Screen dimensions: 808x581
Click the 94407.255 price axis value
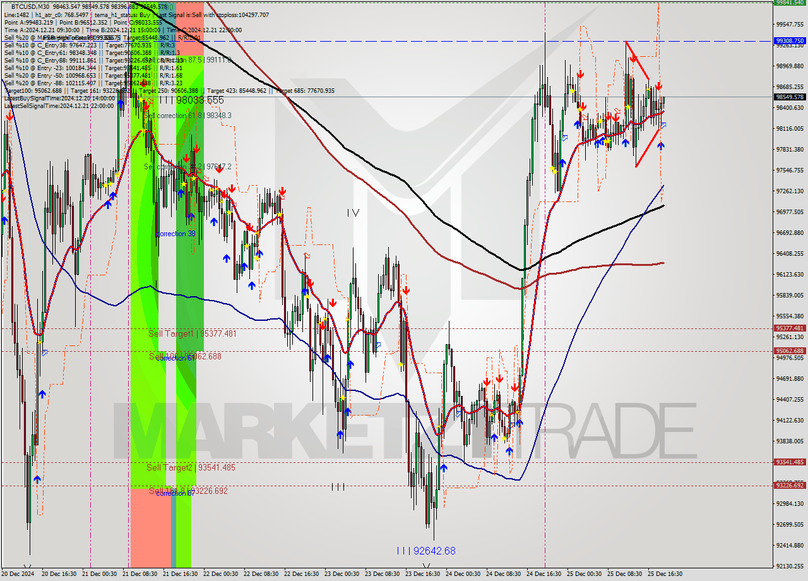(790, 399)
